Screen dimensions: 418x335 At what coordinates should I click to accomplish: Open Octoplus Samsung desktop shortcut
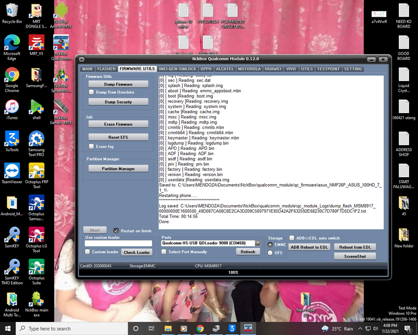coord(36,208)
